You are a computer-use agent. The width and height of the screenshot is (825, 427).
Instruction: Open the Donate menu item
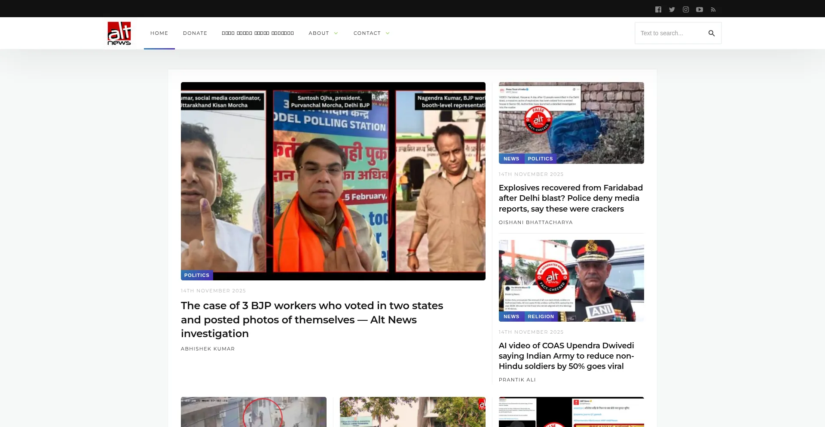click(x=195, y=33)
